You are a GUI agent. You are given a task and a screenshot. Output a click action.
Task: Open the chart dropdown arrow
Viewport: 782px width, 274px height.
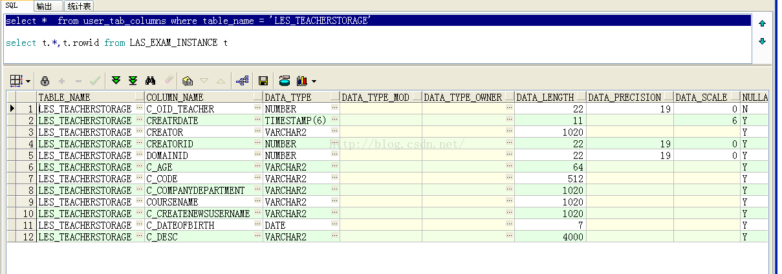coord(314,81)
